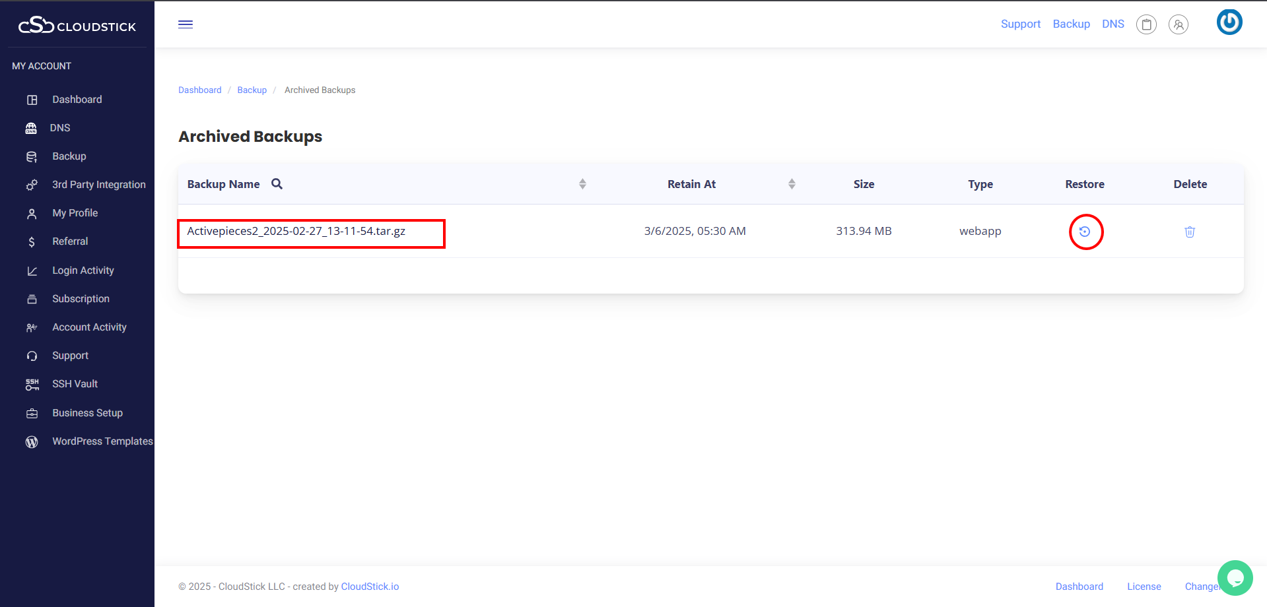Toggle the hamburger sidebar menu
The height and width of the screenshot is (607, 1267).
point(186,24)
